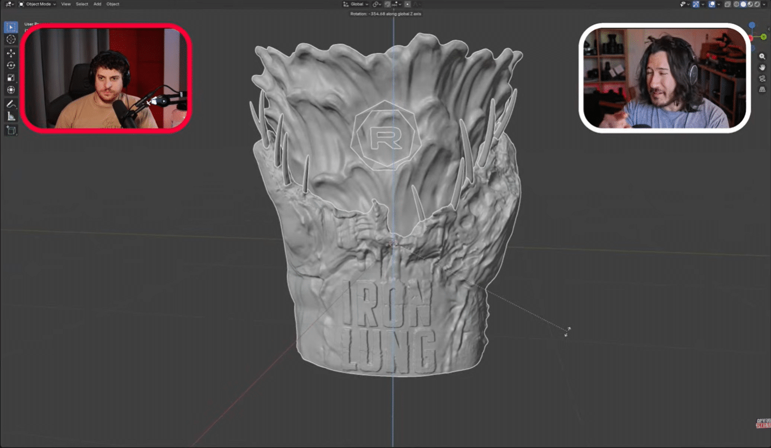This screenshot has height=448, width=771.
Task: Activate the Move tool
Action: pos(11,53)
